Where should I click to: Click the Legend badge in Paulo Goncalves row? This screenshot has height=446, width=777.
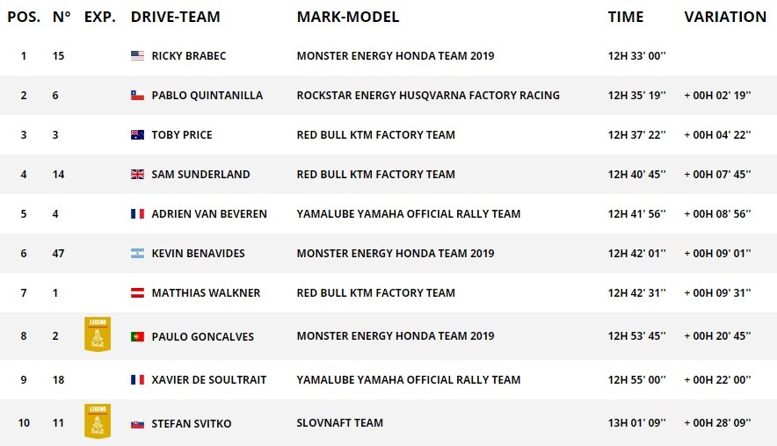coord(98,334)
